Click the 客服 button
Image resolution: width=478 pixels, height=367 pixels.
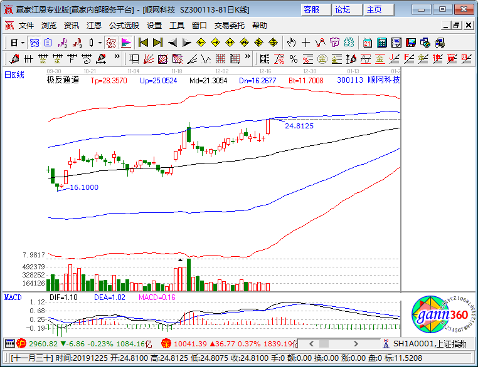(x=316, y=10)
